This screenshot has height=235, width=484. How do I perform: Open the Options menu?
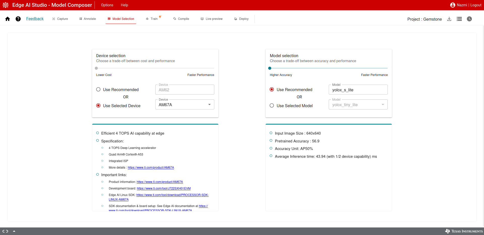point(107,5)
